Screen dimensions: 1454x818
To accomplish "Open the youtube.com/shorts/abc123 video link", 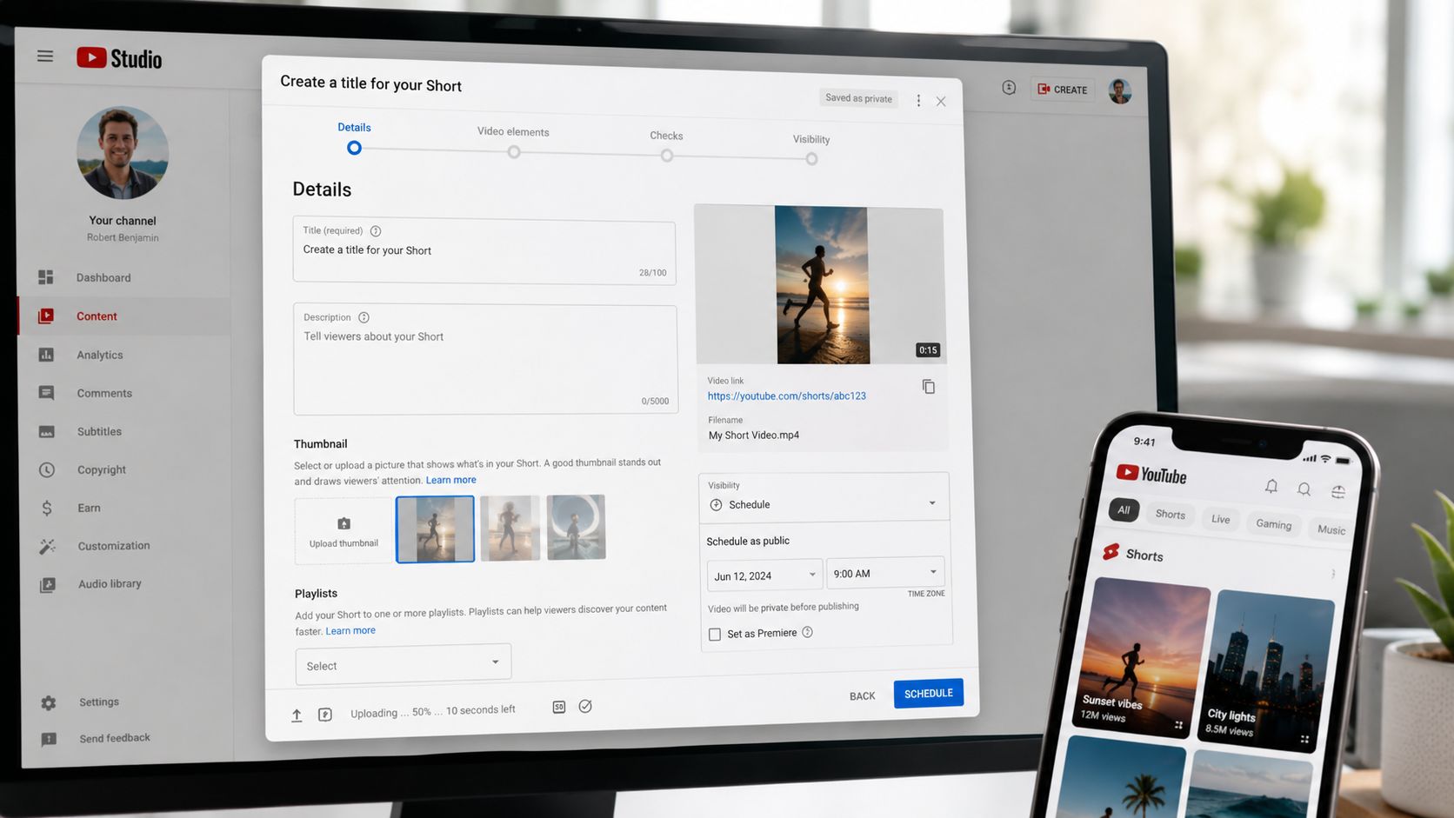I will (x=787, y=396).
